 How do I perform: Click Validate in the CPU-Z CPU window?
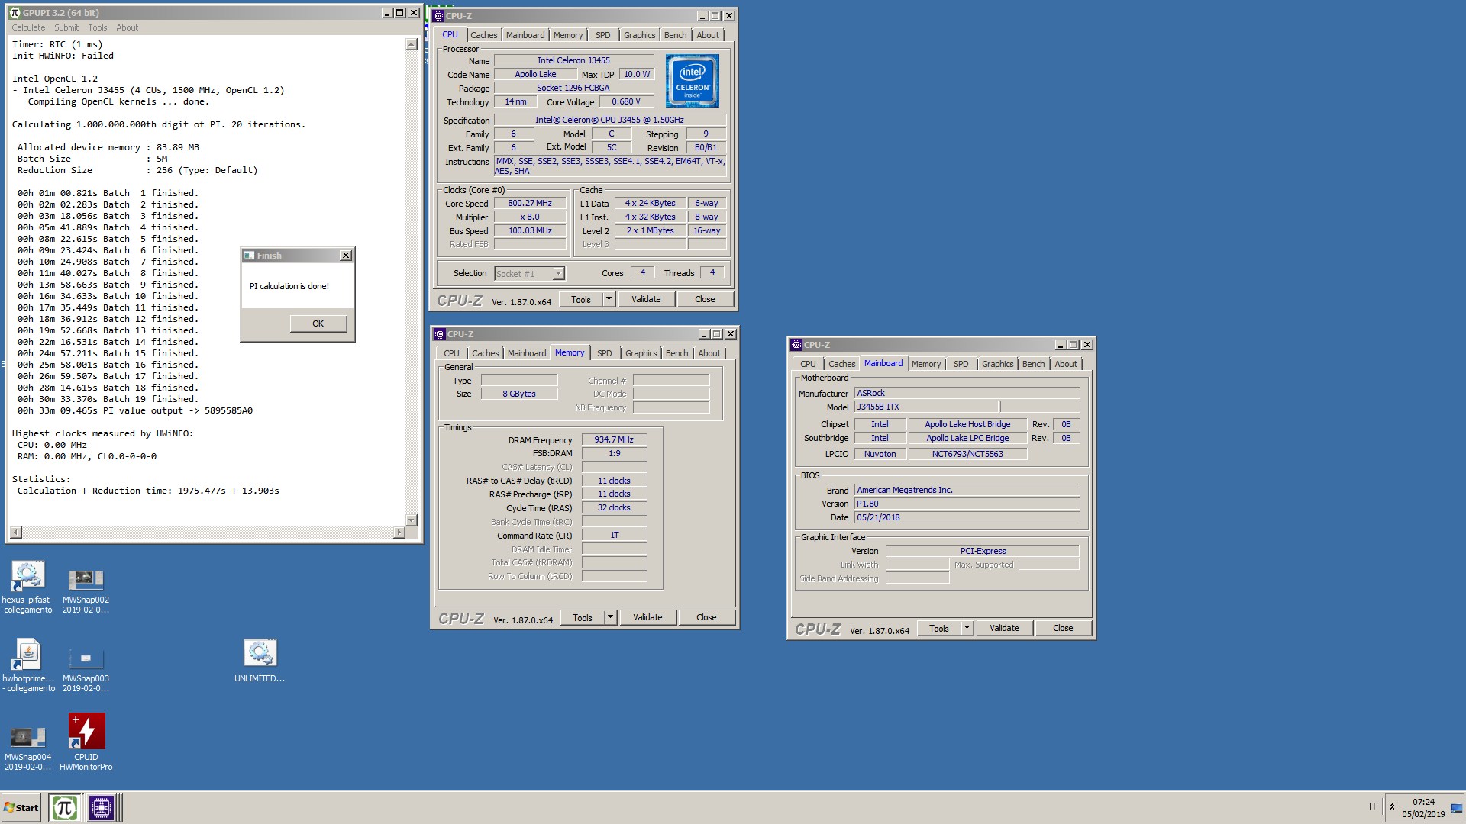646,300
